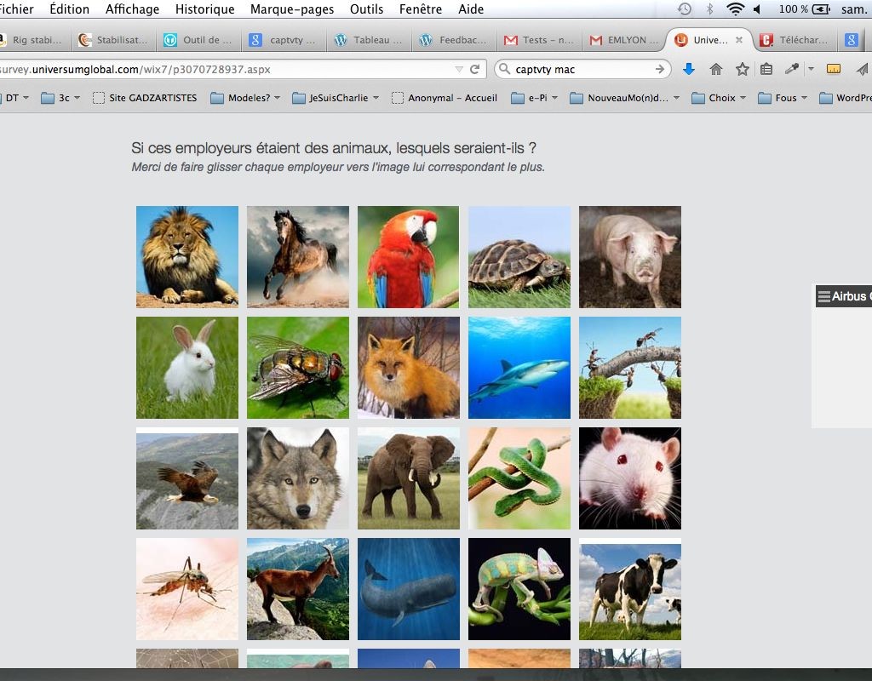Select the wolf image

coord(297,478)
